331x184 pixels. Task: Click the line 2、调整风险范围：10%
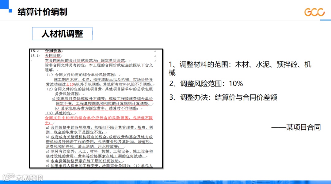point(206,83)
